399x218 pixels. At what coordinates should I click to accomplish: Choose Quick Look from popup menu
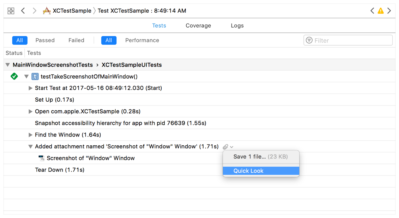pos(261,171)
